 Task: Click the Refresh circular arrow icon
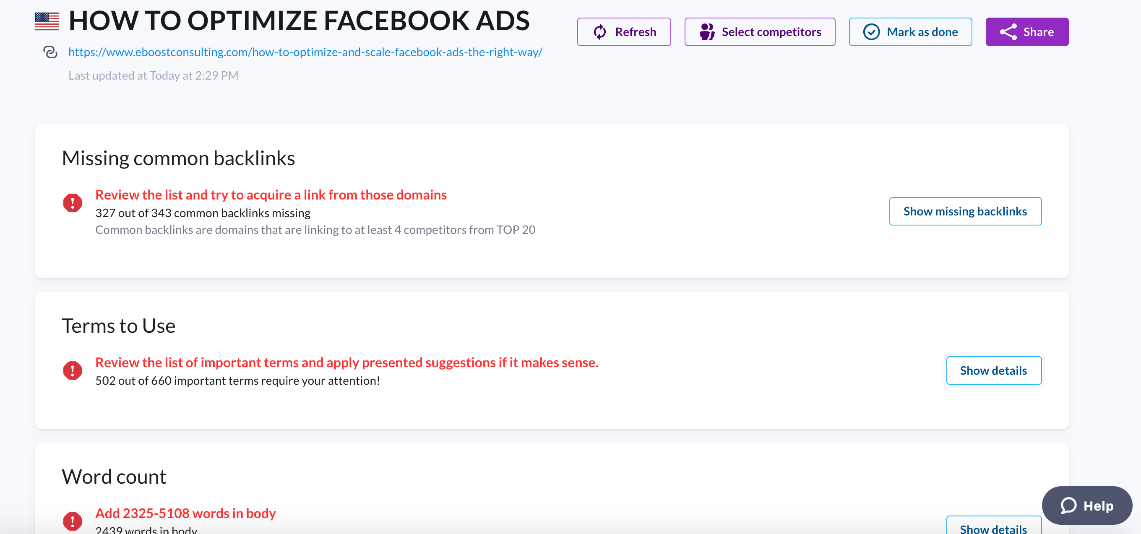(x=600, y=32)
